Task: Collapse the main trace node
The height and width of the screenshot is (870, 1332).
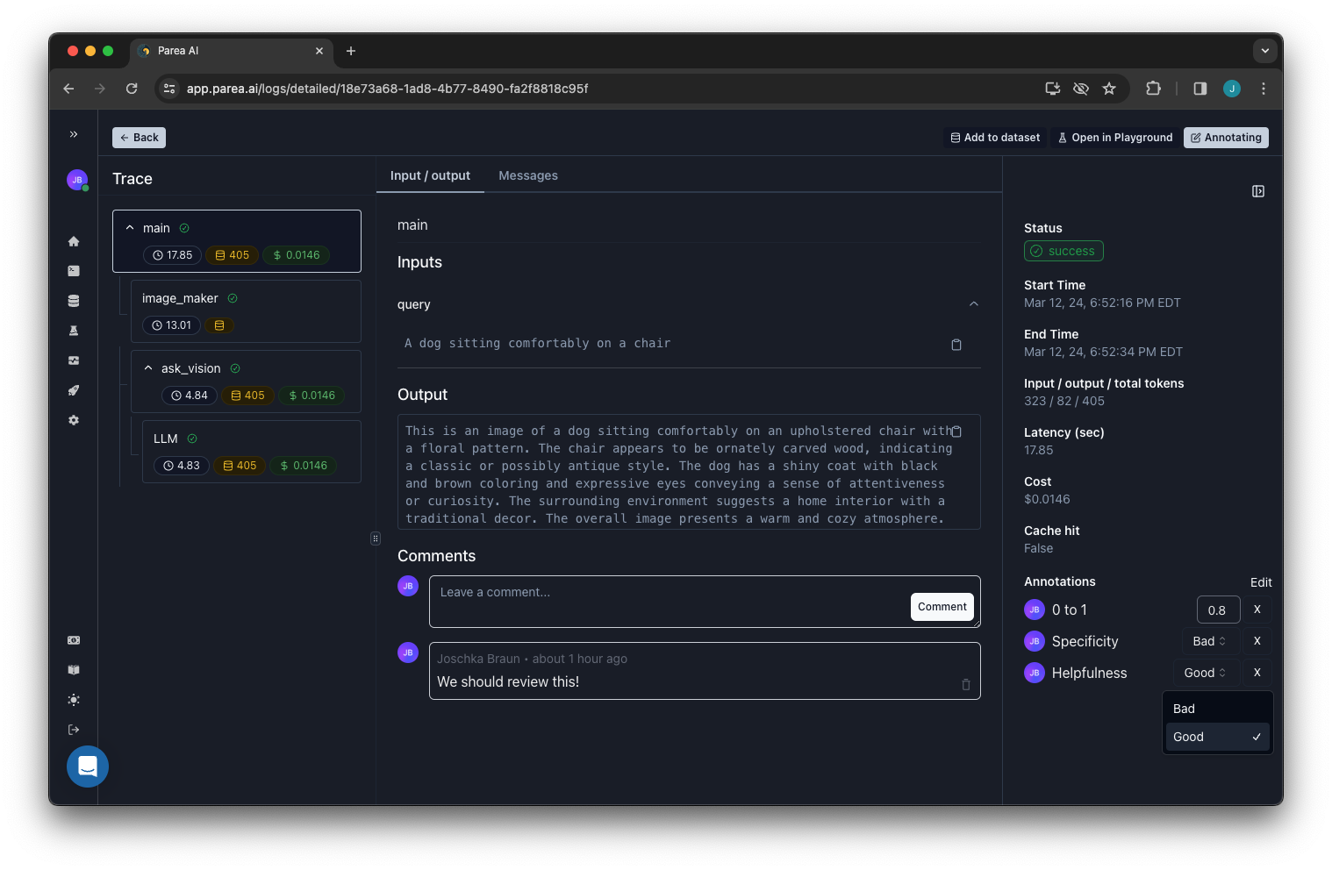Action: click(130, 228)
